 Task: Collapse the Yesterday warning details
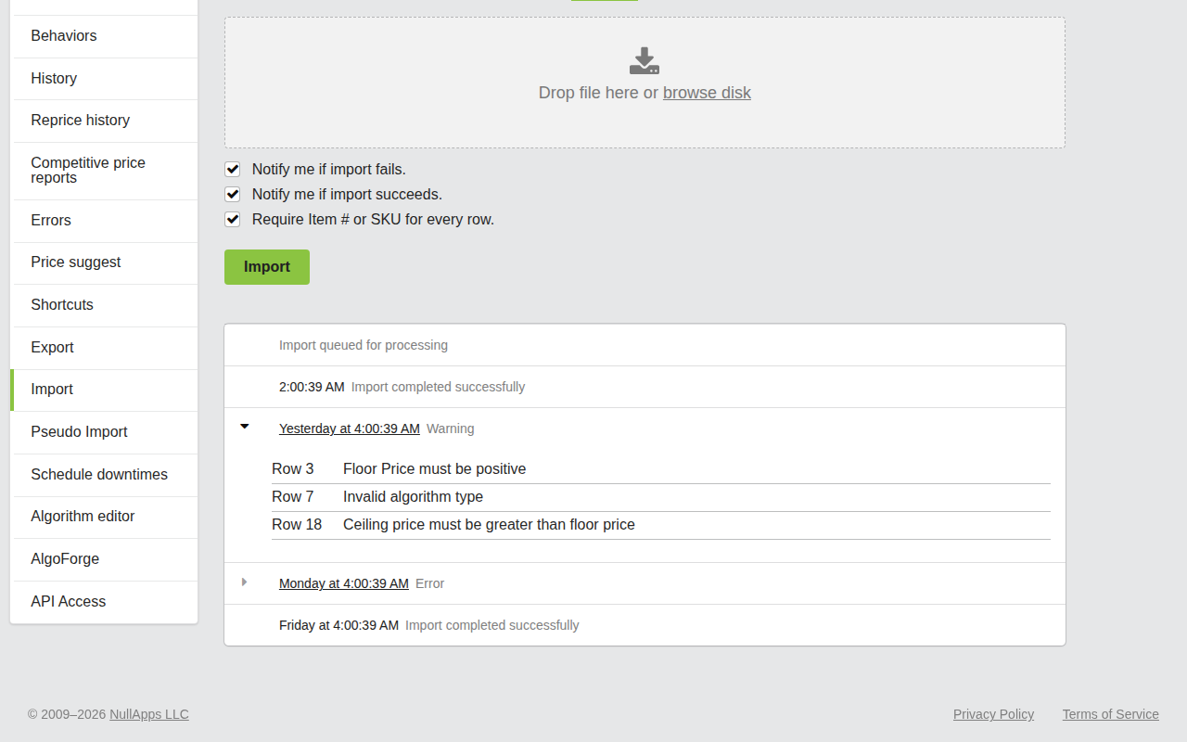244,426
